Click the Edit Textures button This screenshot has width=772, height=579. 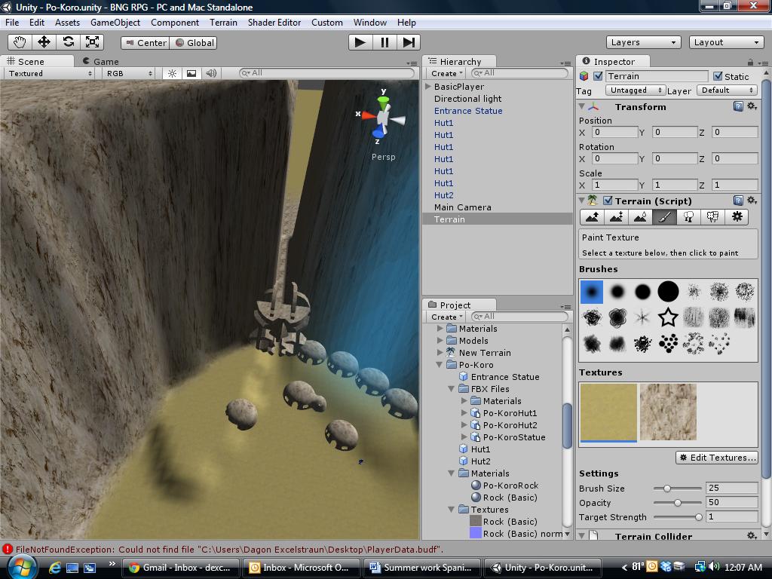coord(716,458)
